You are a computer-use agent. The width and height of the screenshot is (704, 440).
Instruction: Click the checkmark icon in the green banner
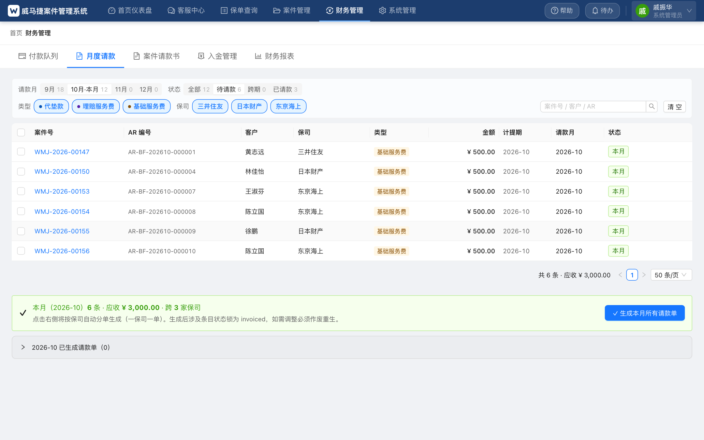[x=23, y=313]
